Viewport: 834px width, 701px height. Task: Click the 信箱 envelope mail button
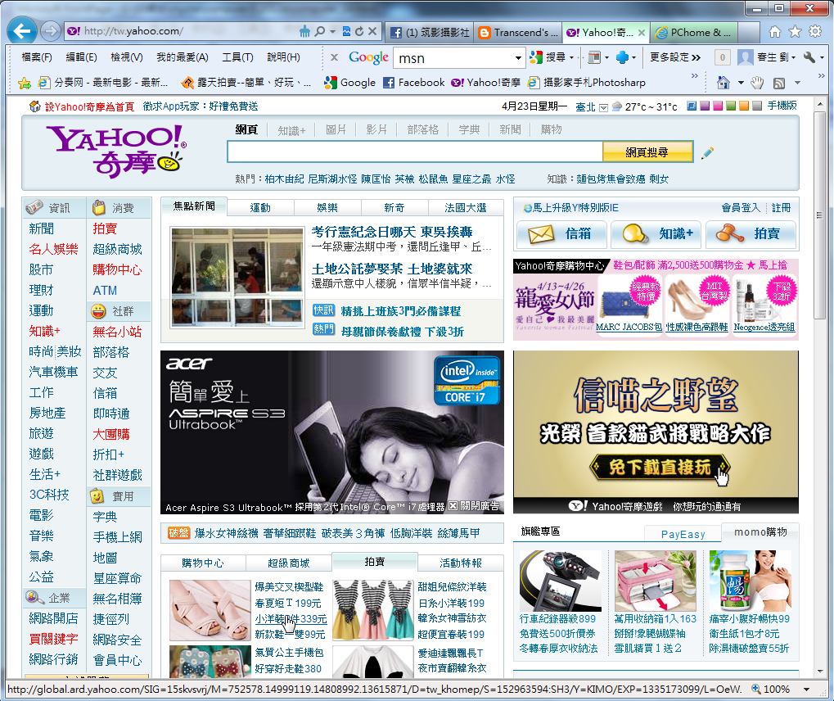click(561, 234)
